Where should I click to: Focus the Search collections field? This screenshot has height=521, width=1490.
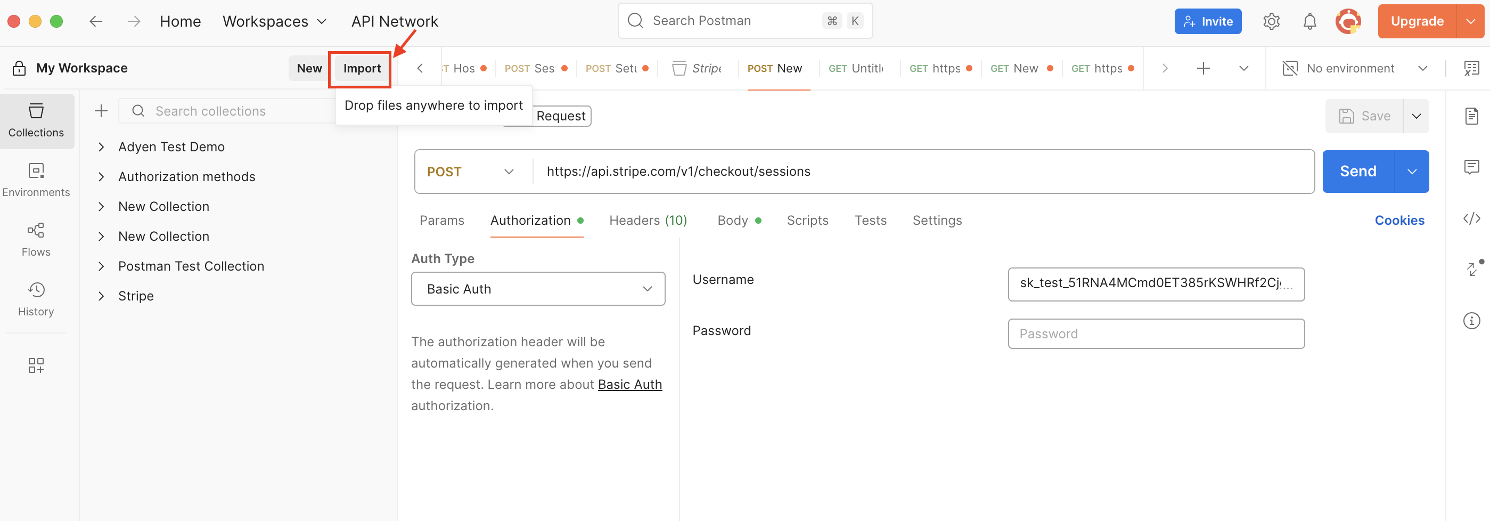pyautogui.click(x=227, y=111)
